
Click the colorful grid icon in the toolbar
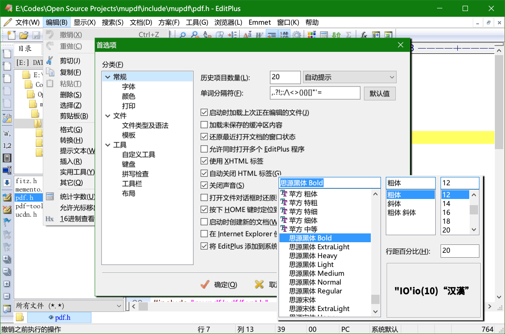point(312,35)
